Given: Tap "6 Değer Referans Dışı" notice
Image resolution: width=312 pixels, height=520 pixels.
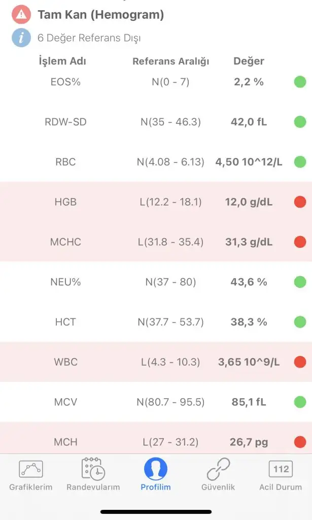Looking at the screenshot, I should [x=89, y=38].
